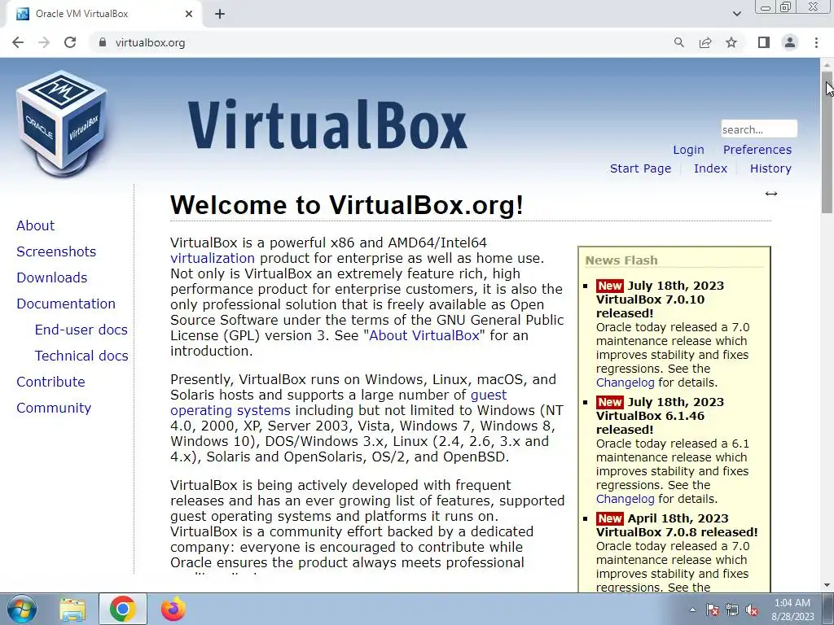Image resolution: width=834 pixels, height=625 pixels.
Task: Open the Chrome three-dot menu
Action: (x=816, y=42)
